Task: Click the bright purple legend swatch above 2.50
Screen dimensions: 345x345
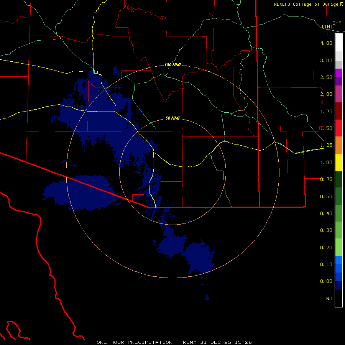Action: 338,73
